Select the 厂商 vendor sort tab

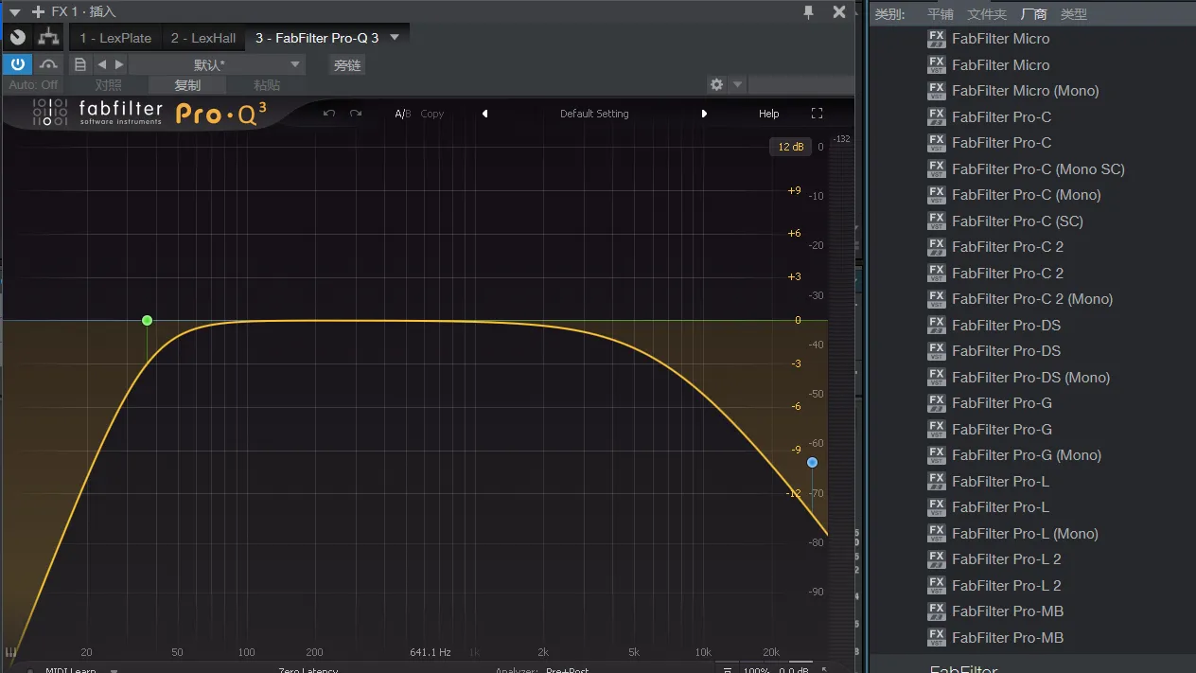pyautogui.click(x=1033, y=14)
